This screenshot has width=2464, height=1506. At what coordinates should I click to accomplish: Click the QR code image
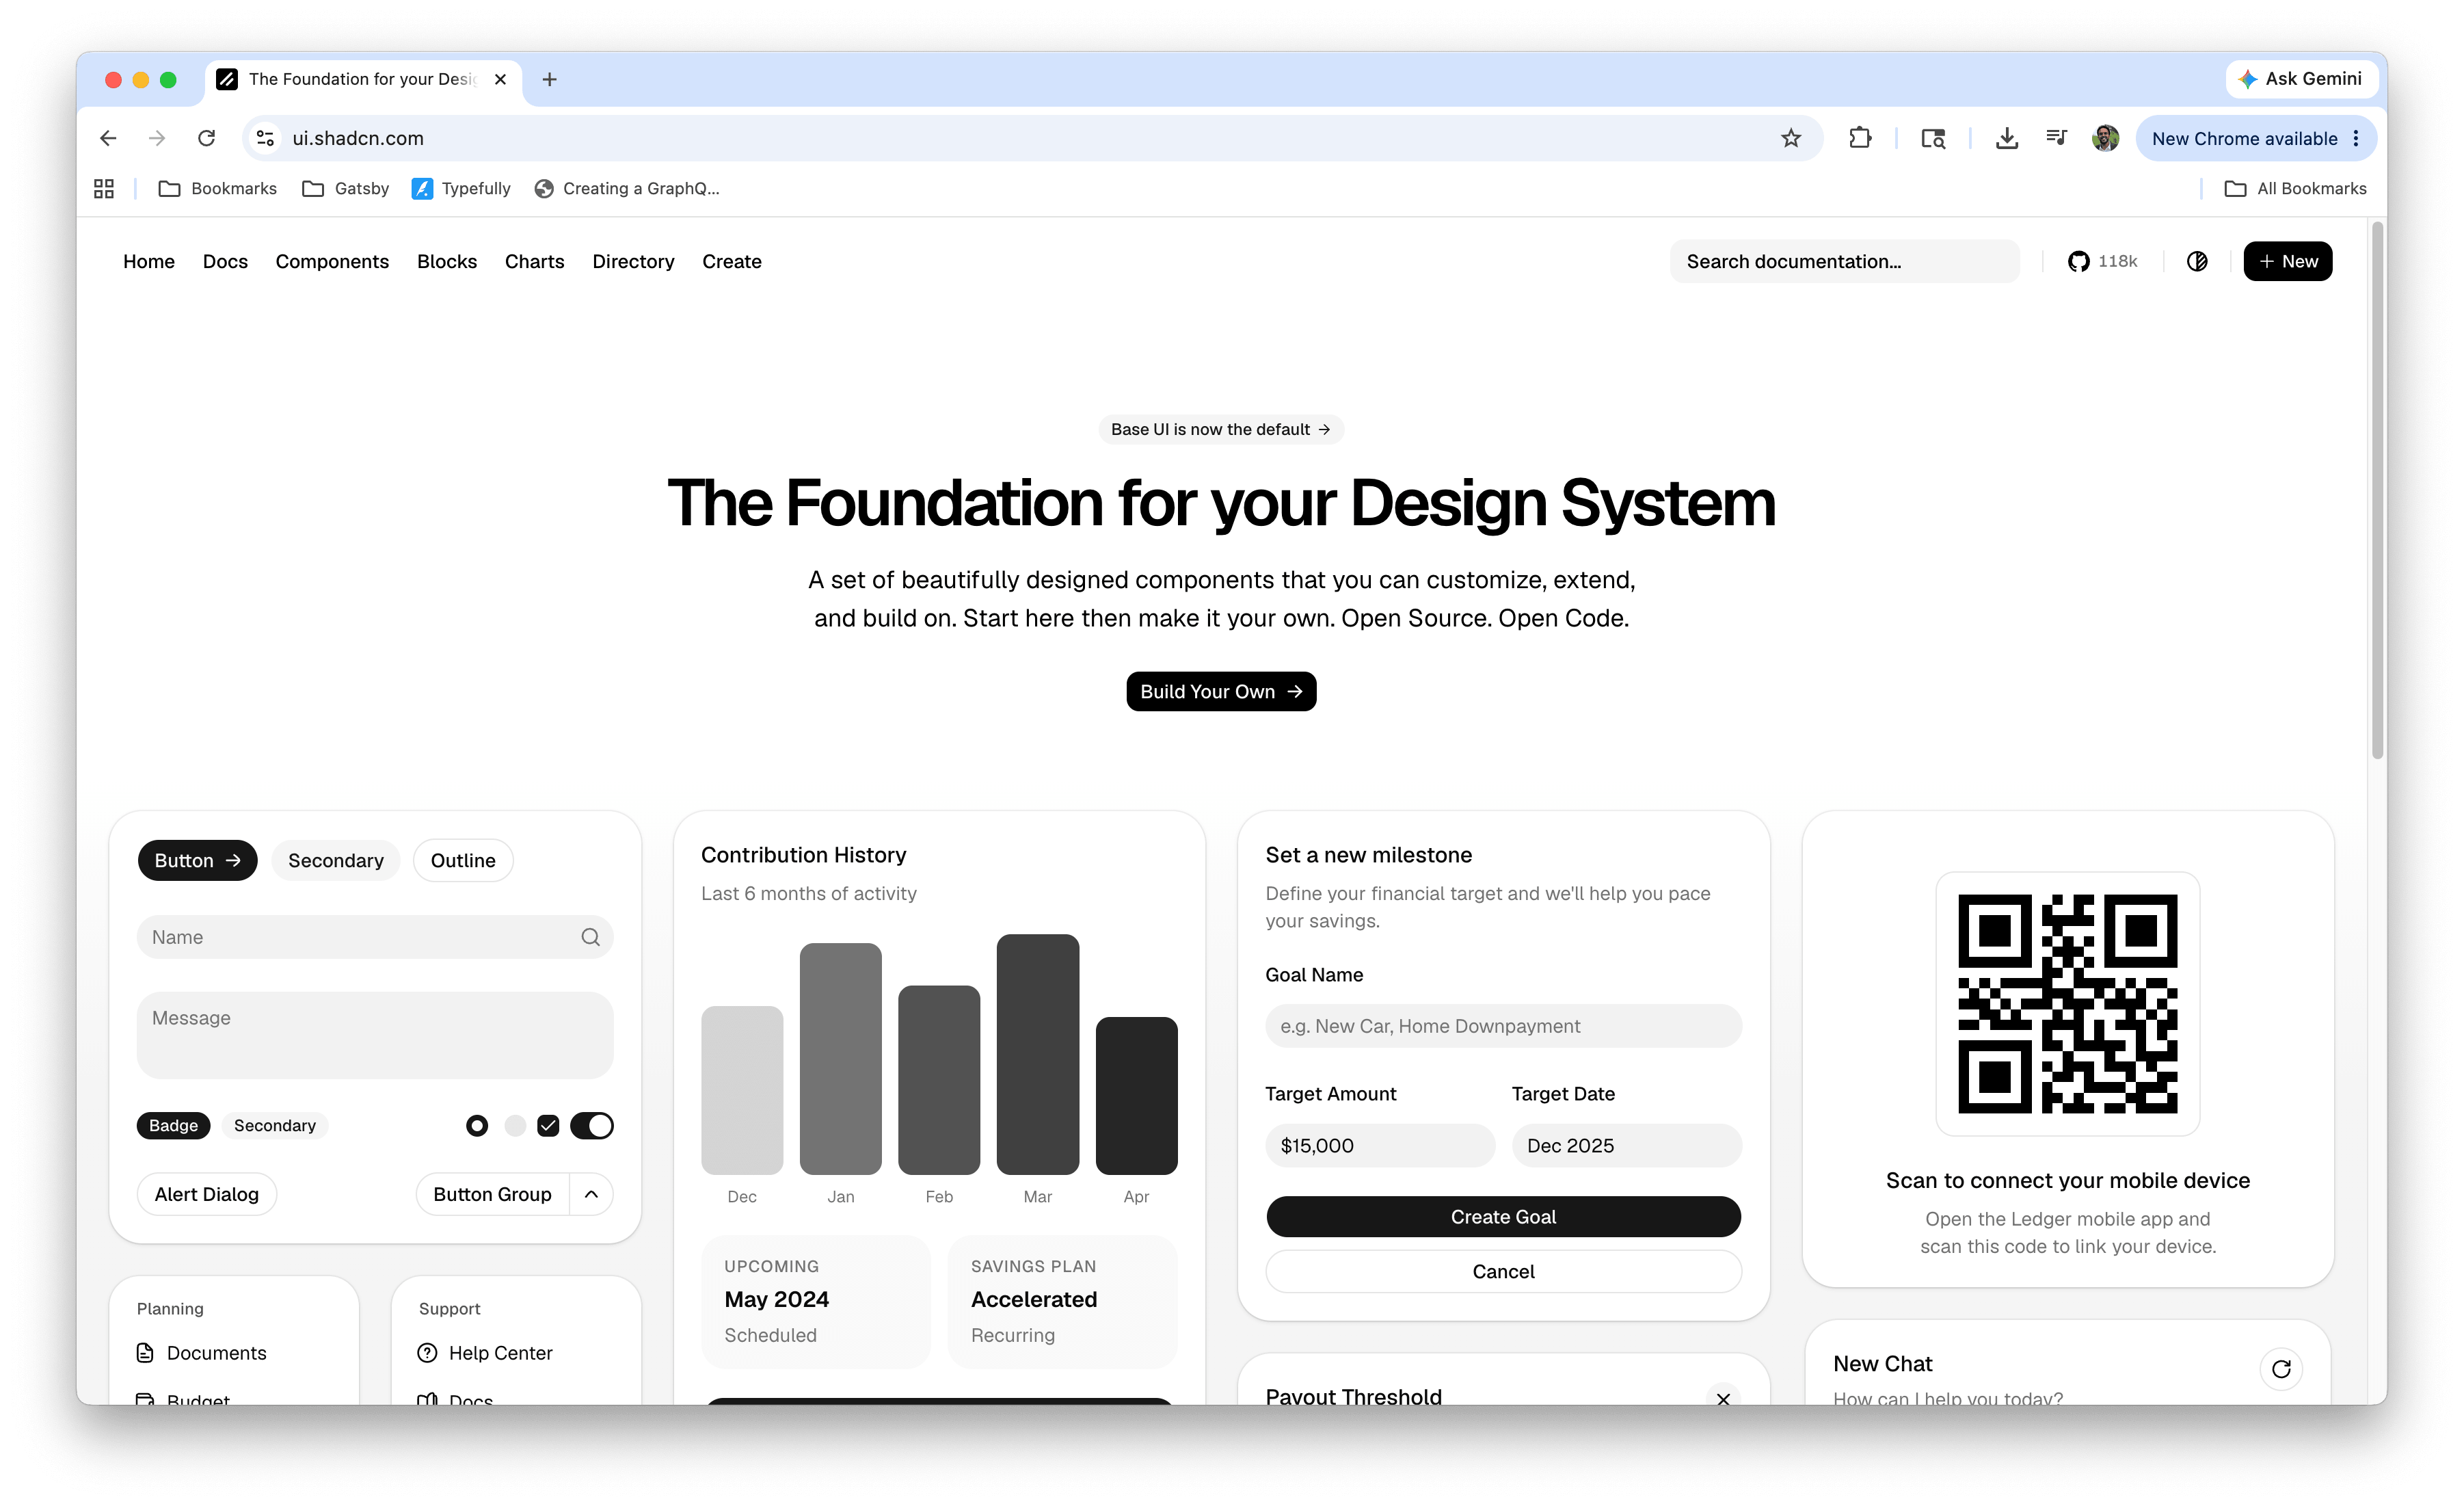coord(2067,1004)
